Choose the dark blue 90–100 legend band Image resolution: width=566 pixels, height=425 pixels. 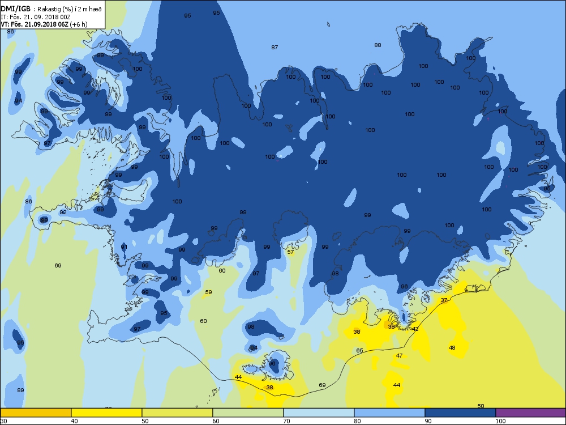pos(460,413)
